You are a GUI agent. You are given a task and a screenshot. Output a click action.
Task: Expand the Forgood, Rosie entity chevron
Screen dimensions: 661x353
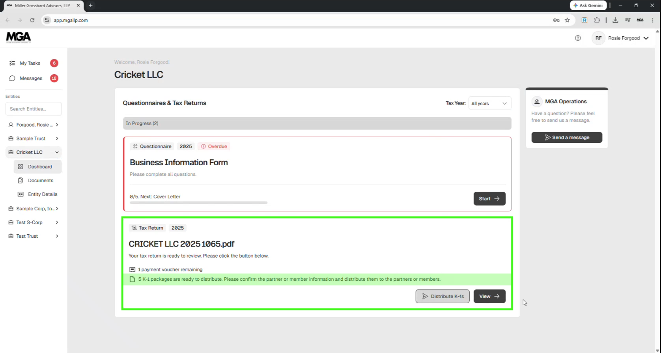click(x=57, y=125)
